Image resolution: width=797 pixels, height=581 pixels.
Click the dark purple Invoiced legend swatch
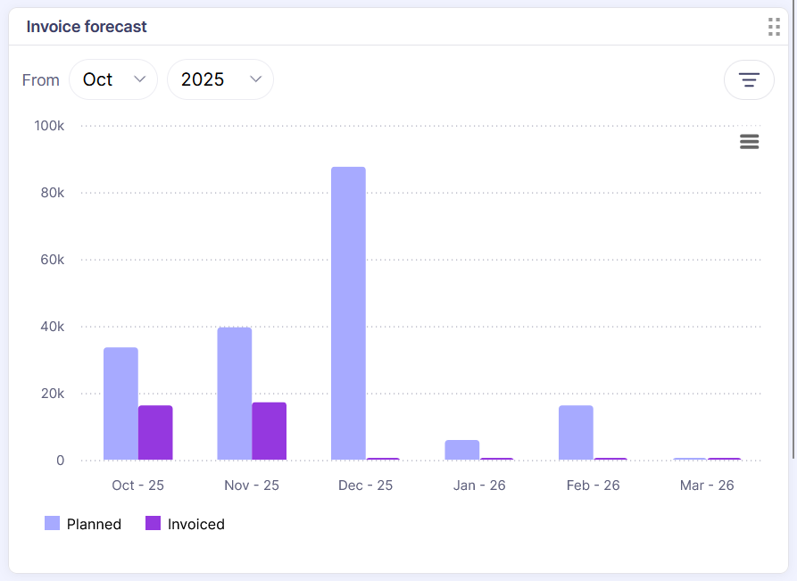coord(154,524)
